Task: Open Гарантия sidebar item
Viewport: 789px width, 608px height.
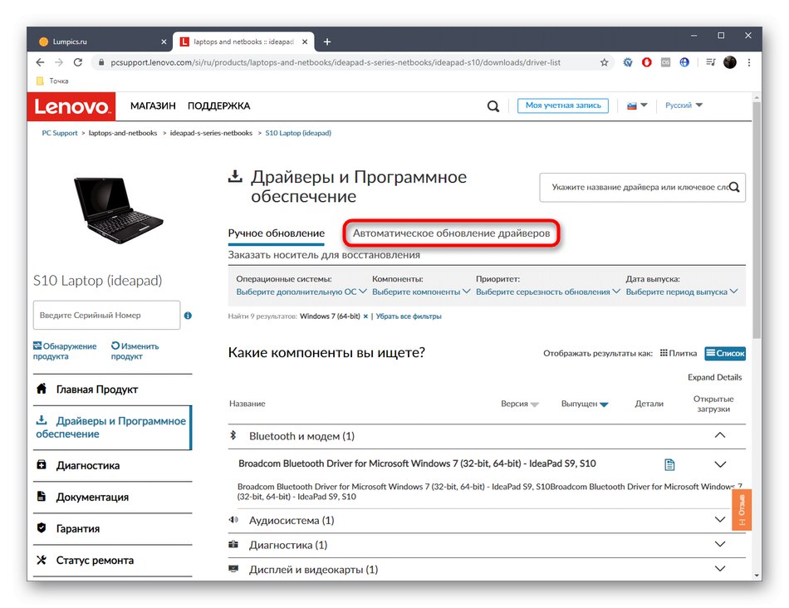Action: click(x=113, y=529)
